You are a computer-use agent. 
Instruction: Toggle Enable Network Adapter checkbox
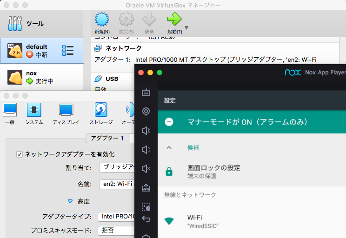tap(20, 154)
